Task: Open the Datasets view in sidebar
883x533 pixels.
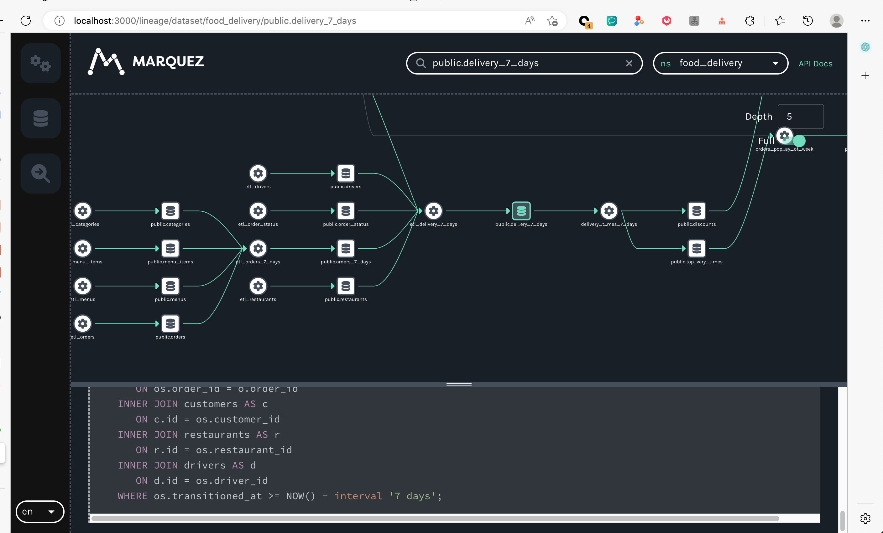Action: (40, 118)
